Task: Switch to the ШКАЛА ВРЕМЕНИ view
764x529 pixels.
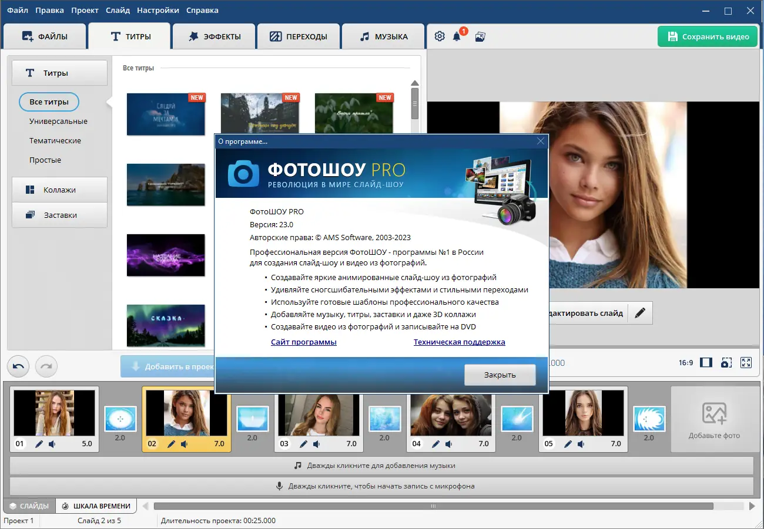Action: pos(96,506)
